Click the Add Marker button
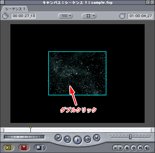The height and width of the screenshot is (153, 155). [127, 148]
